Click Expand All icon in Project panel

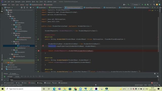tap(24, 8)
